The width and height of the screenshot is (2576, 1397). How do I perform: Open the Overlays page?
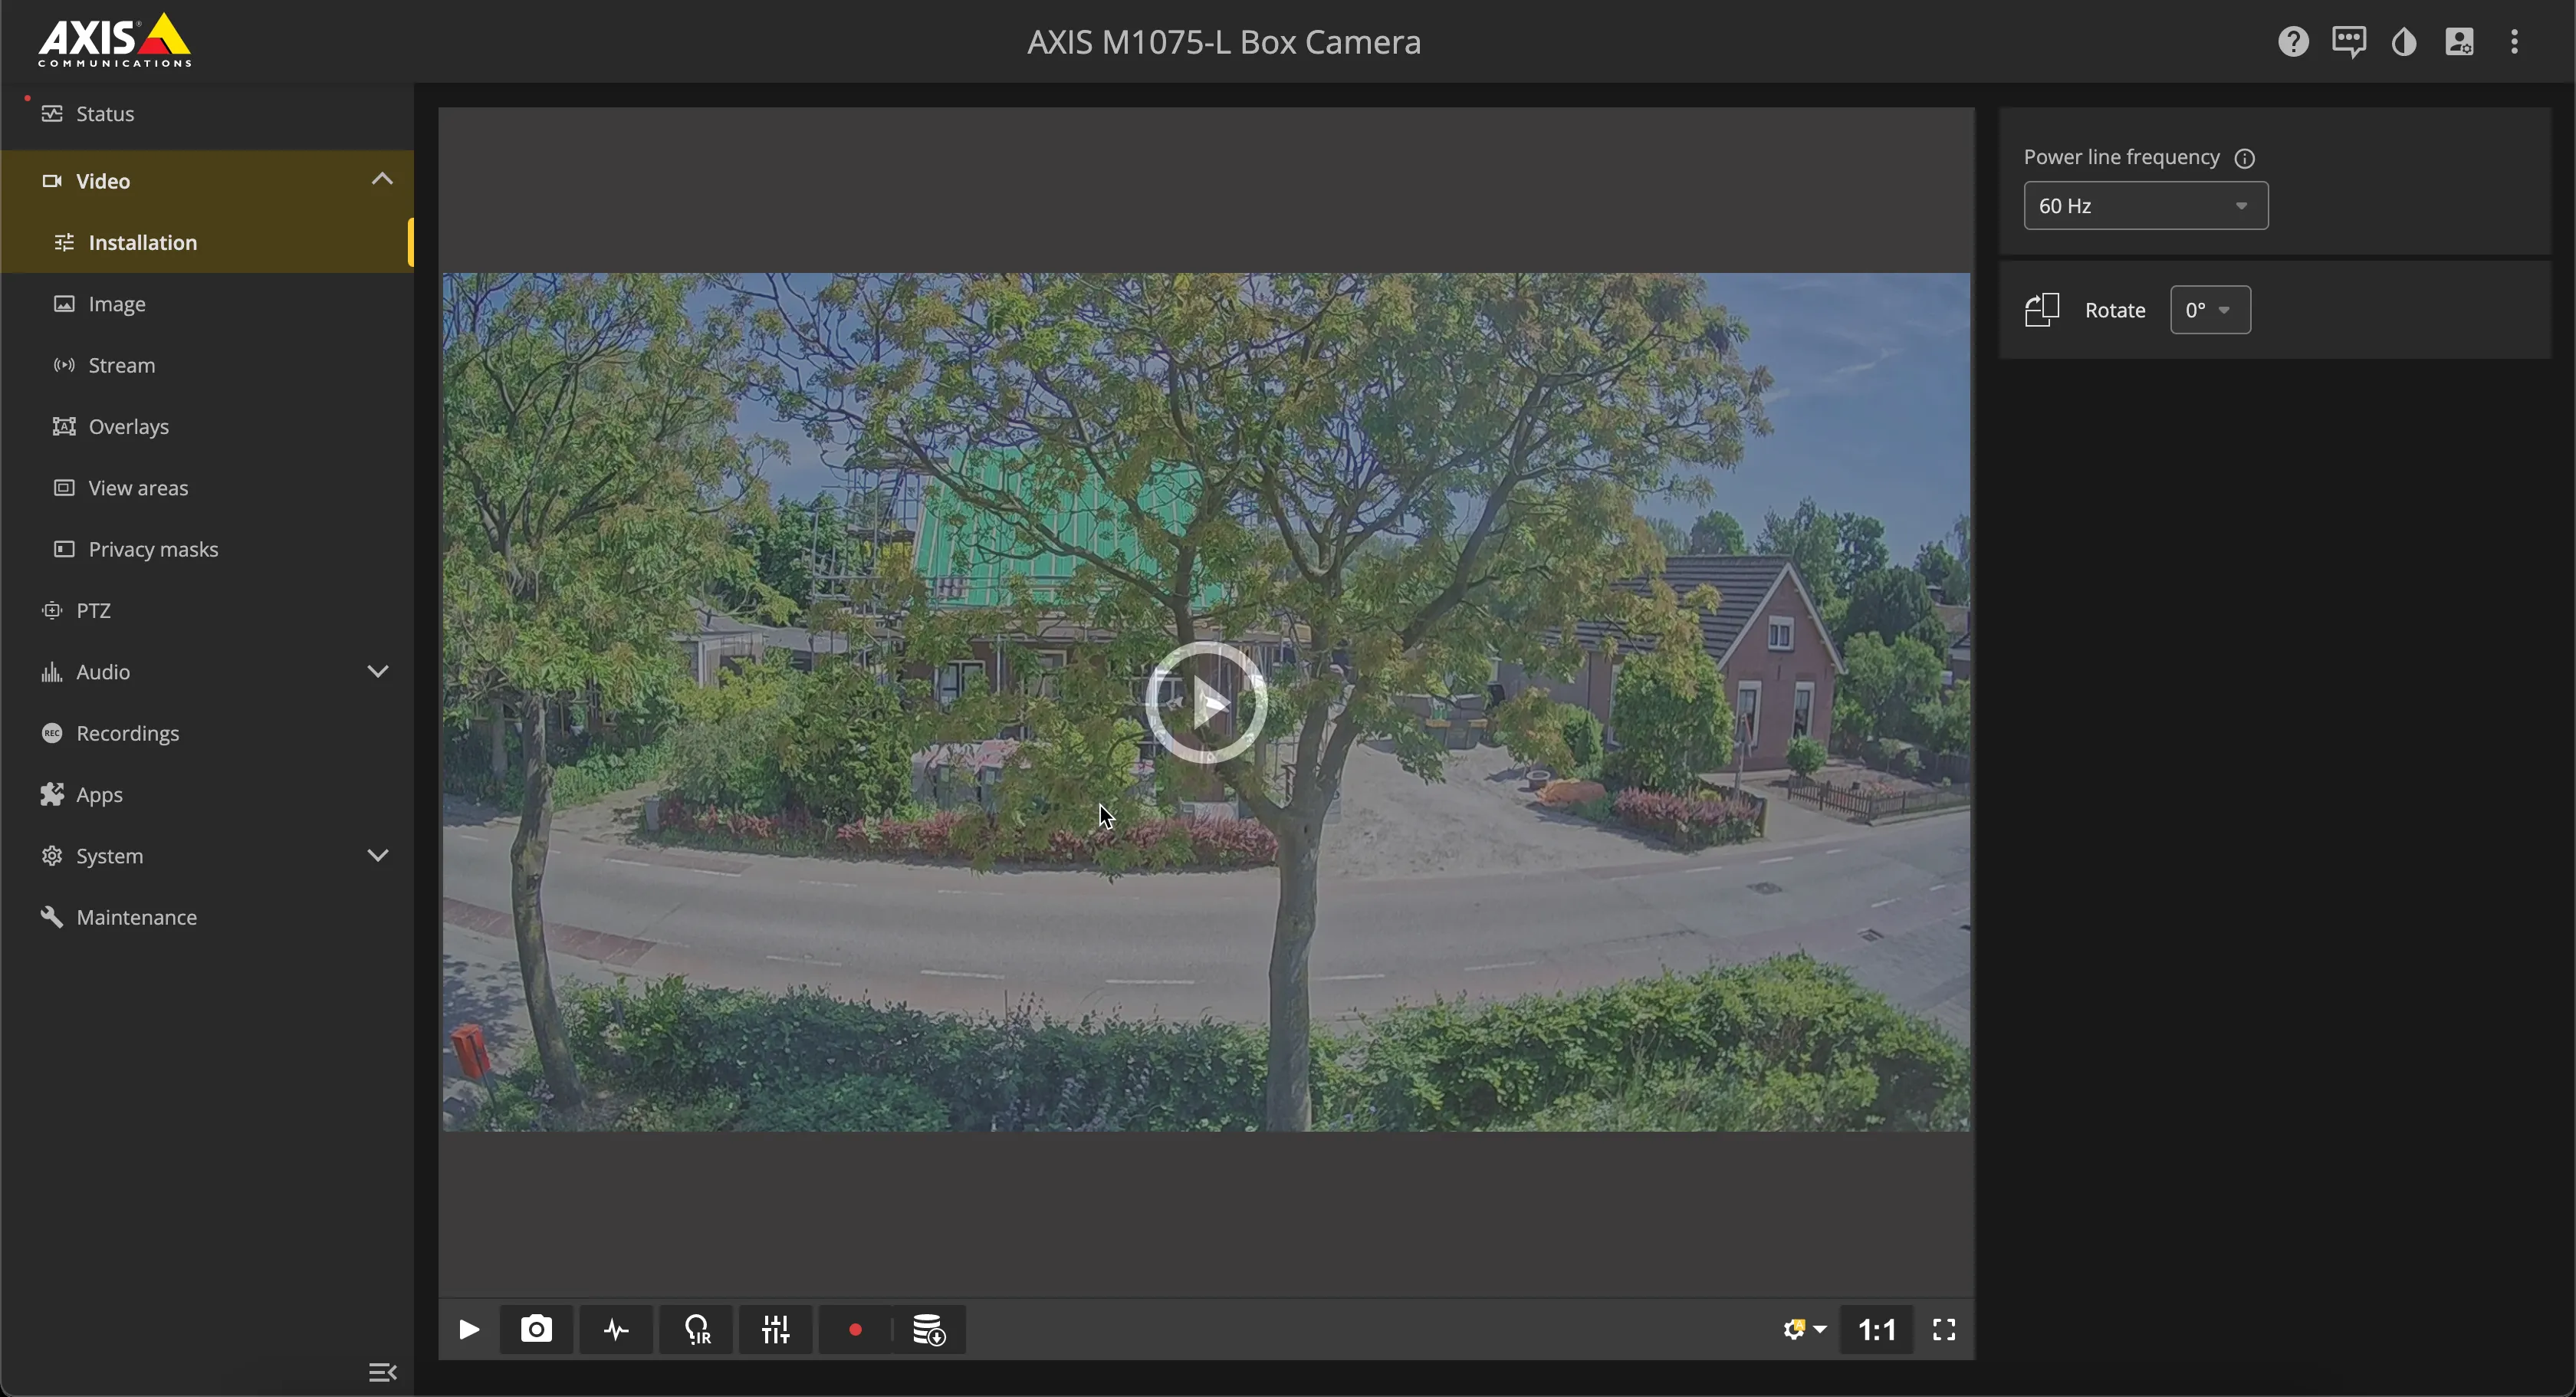pyautogui.click(x=207, y=427)
